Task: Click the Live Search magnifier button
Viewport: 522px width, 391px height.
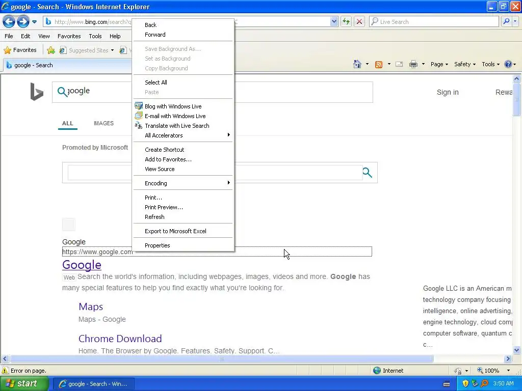Action: [x=506, y=21]
